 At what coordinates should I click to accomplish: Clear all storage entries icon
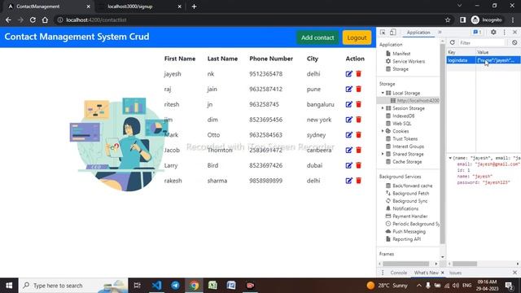pyautogui.click(x=514, y=42)
